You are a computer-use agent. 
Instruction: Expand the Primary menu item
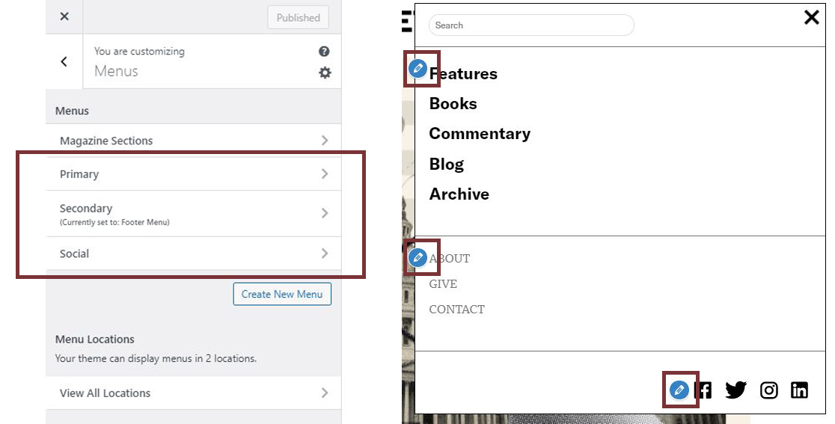193,173
